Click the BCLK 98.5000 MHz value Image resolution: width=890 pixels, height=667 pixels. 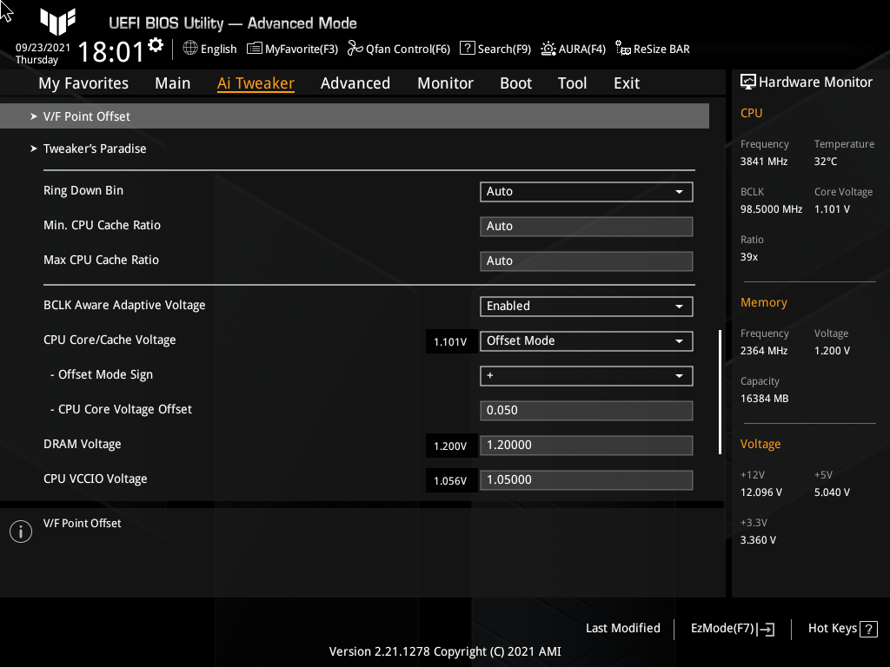click(x=772, y=209)
